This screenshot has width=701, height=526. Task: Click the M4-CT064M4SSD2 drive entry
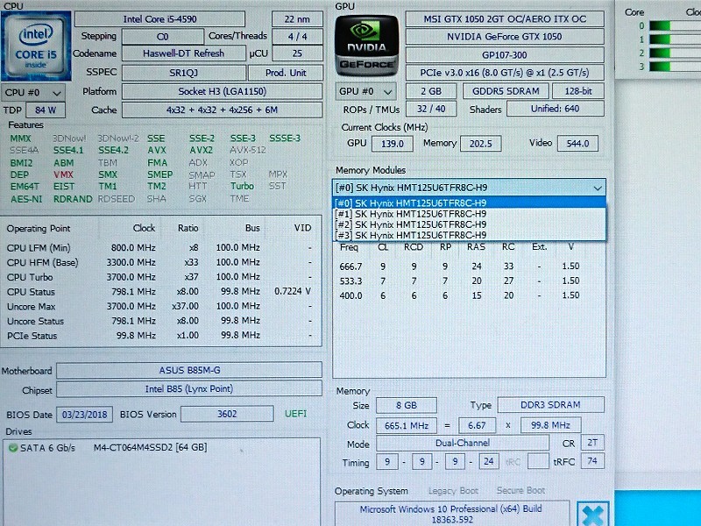pos(150,447)
